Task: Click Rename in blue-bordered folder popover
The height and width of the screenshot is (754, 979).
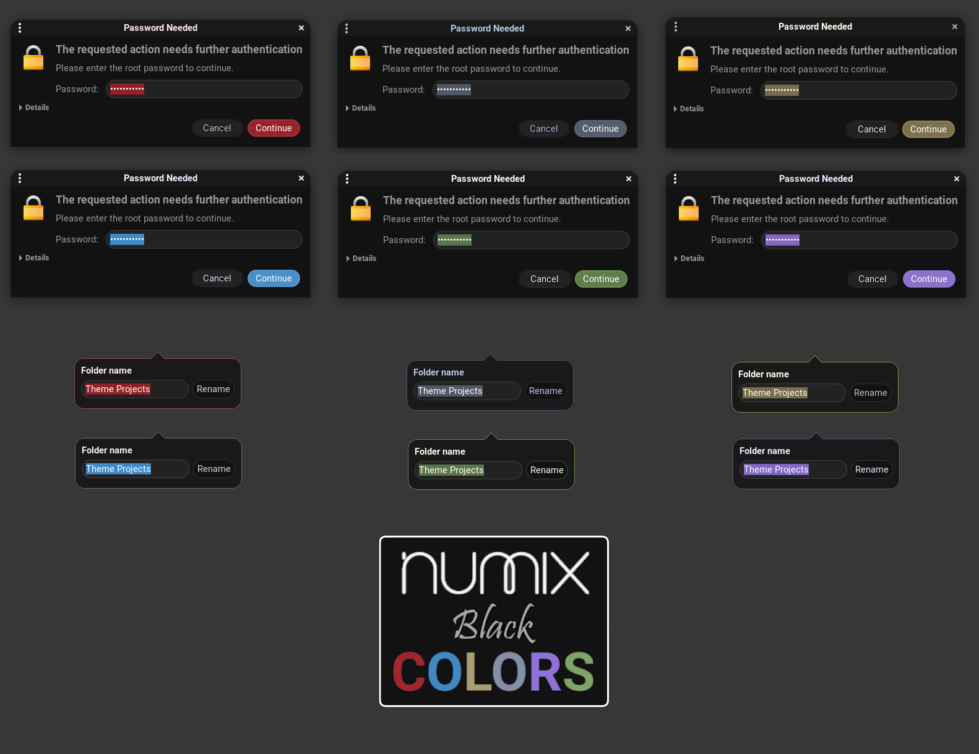Action: 214,469
